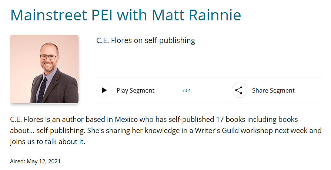Click the circular share icon

(239, 90)
